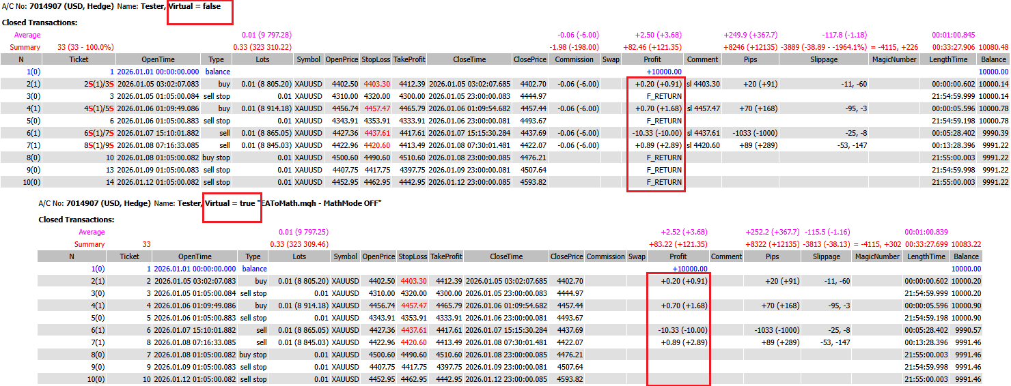Select average profit '+2.50 (+3.68)'
This screenshot has width=1011, height=386.
tap(659, 35)
